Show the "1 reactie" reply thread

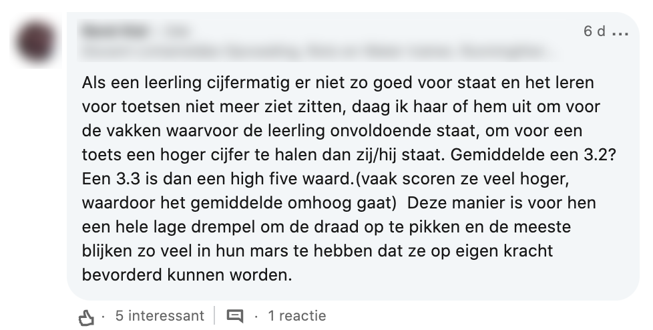296,315
